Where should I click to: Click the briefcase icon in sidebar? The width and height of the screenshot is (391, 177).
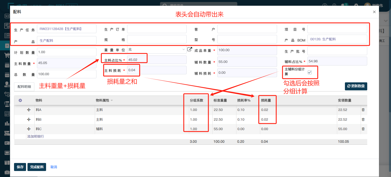(7, 172)
